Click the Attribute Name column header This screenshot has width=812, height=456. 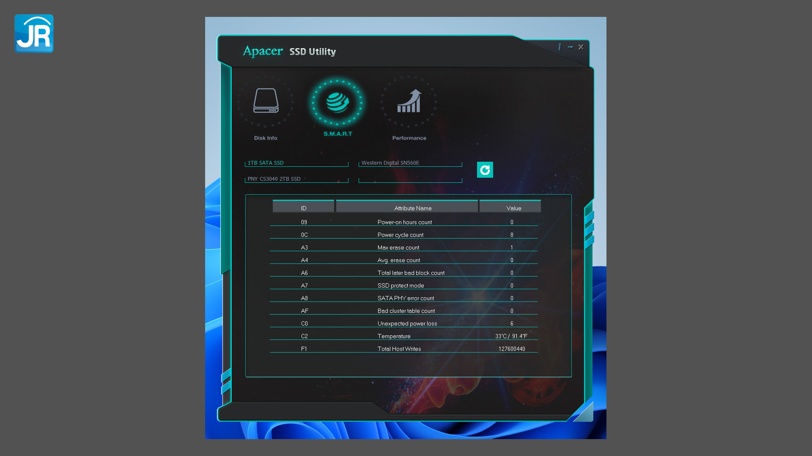click(x=407, y=206)
